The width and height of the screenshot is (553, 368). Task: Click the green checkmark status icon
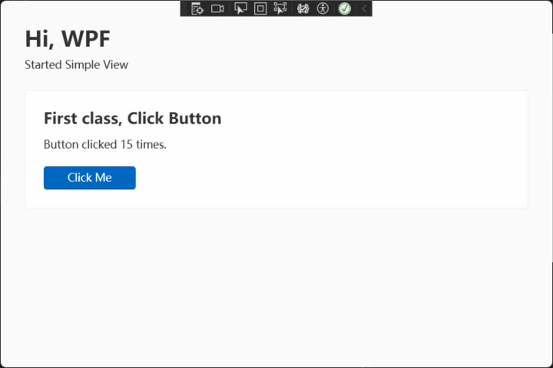coord(345,8)
